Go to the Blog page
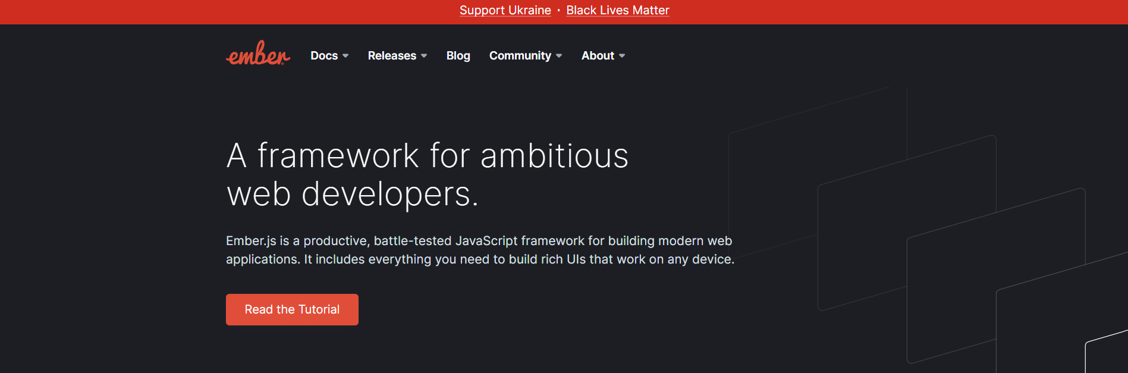1128x373 pixels. [458, 55]
